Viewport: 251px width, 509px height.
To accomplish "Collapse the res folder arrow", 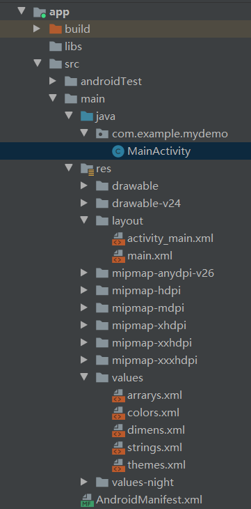I will (x=68, y=168).
